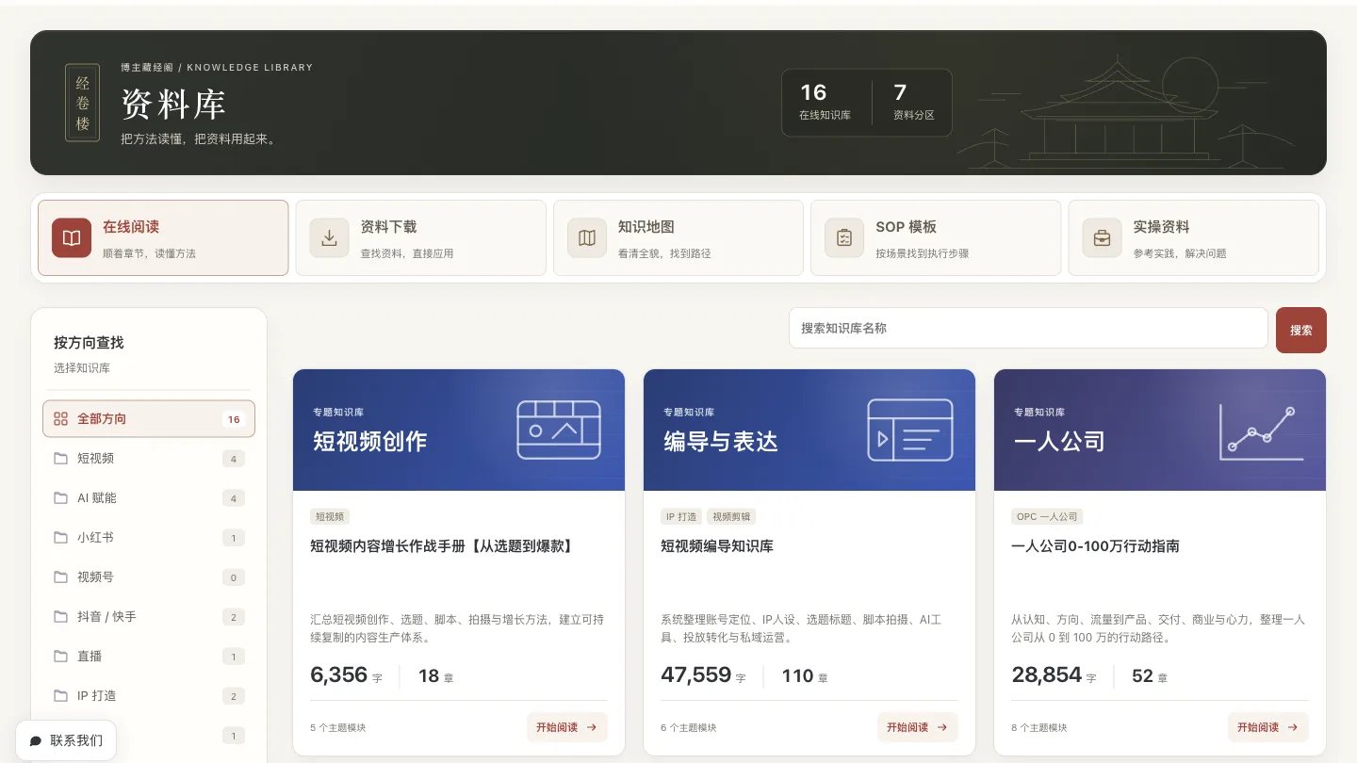The height and width of the screenshot is (763, 1357).
Task: Click the chat bubble icon in 联系我们
Action: coord(36,741)
